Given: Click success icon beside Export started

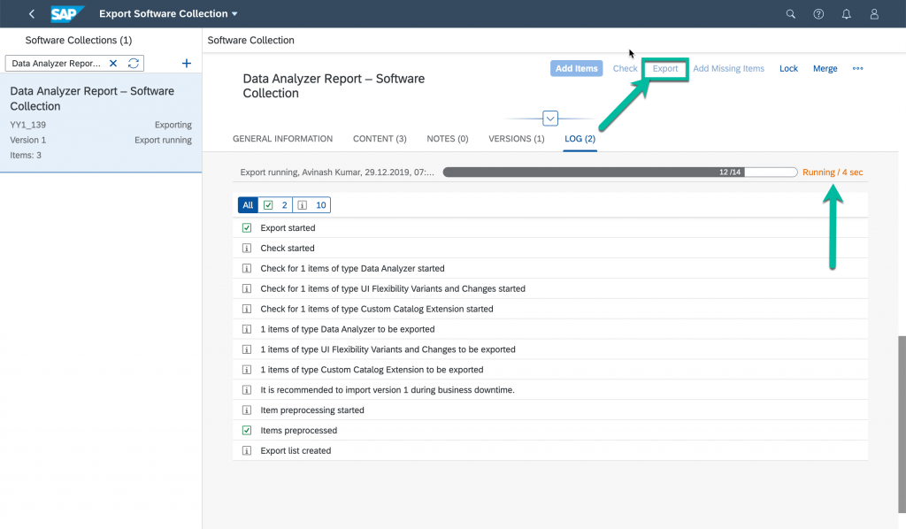Looking at the screenshot, I should (247, 227).
